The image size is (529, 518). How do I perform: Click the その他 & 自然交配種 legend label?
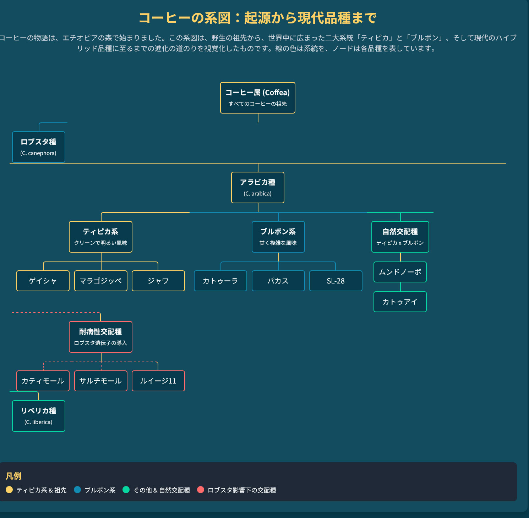(x=162, y=490)
